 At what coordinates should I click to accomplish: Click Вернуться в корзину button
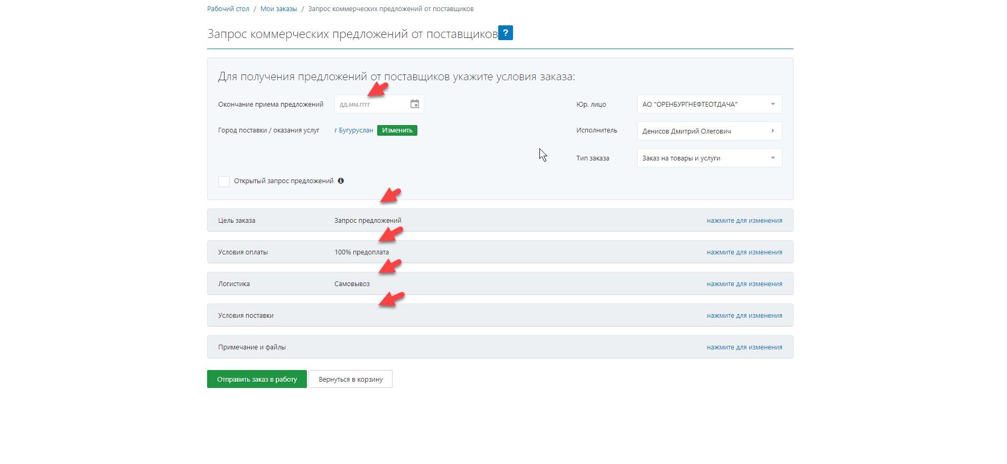point(350,379)
